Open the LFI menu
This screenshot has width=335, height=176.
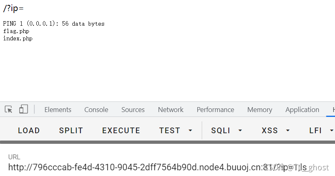tap(315, 130)
